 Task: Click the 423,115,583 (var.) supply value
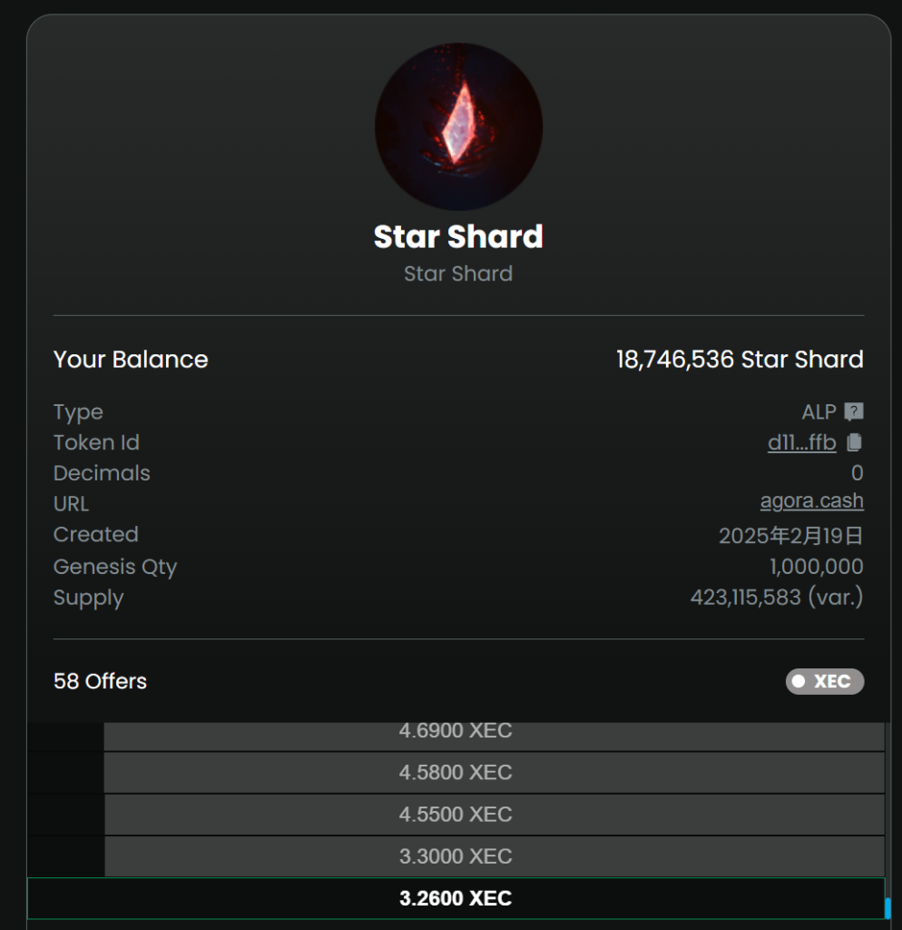pyautogui.click(x=776, y=598)
